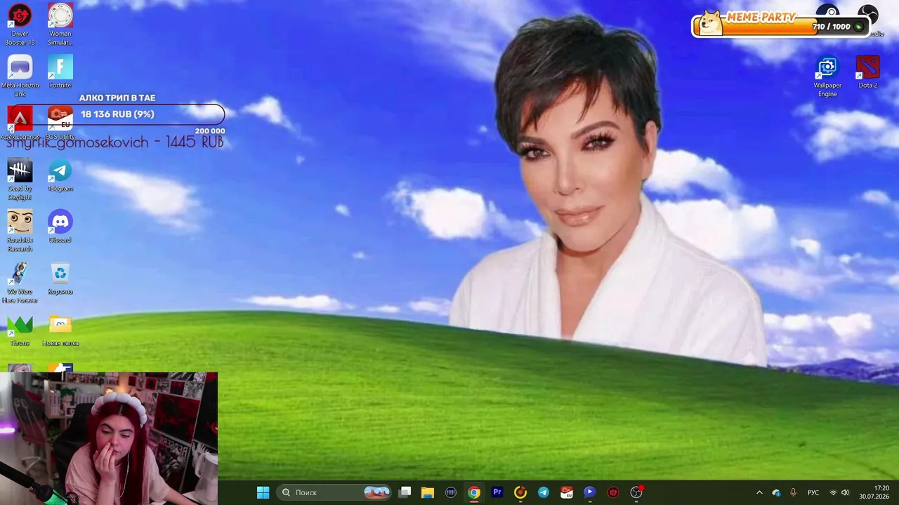Click the yellow circular app in the taskbar
Image resolution: width=899 pixels, height=505 pixels.
[x=520, y=492]
